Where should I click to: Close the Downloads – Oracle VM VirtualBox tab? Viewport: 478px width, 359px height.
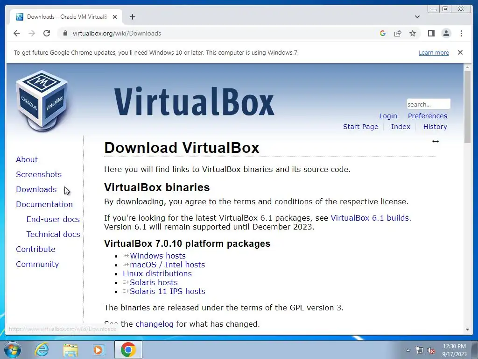point(115,17)
